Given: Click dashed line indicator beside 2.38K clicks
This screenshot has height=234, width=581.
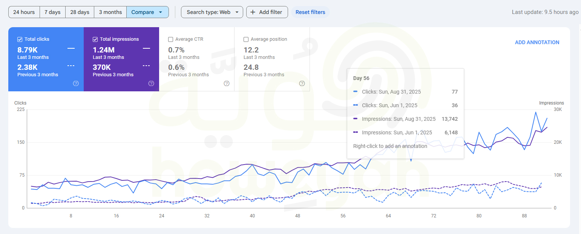Looking at the screenshot, I should click(71, 66).
